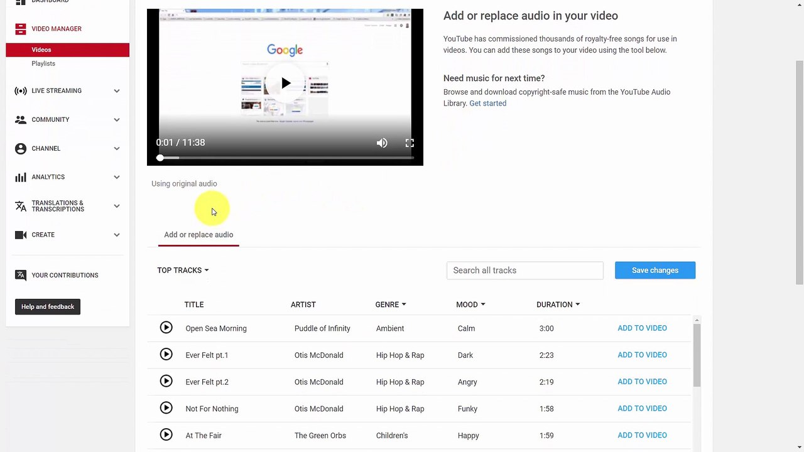804x452 pixels.
Task: Preview the track Ever Felt pt.1
Action: coord(166,355)
